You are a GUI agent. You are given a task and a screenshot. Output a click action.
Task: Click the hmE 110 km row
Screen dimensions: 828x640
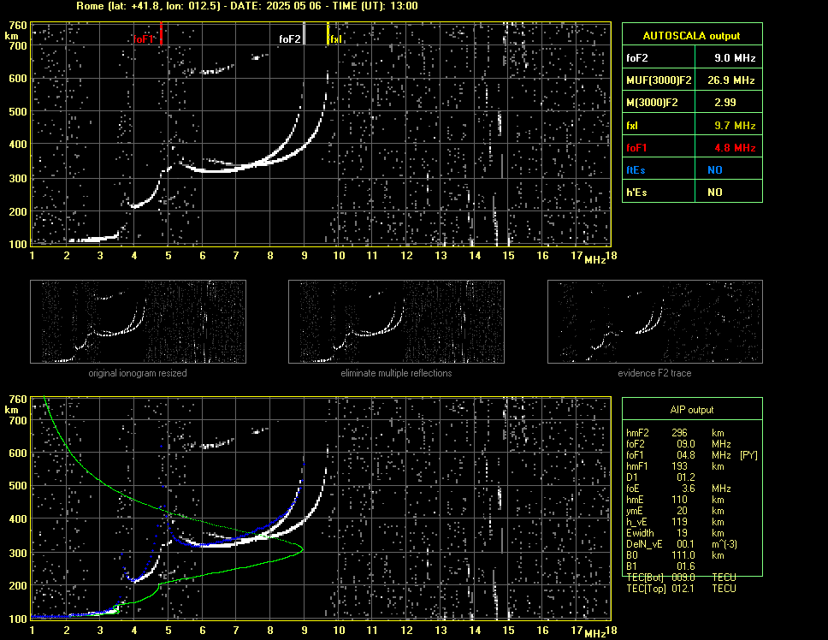pos(675,500)
